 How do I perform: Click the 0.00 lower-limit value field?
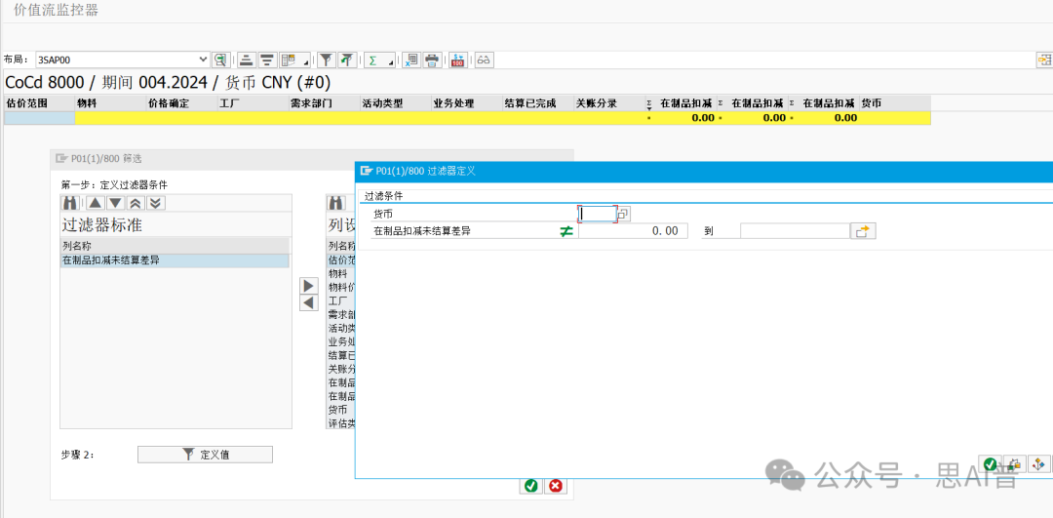[x=634, y=231]
